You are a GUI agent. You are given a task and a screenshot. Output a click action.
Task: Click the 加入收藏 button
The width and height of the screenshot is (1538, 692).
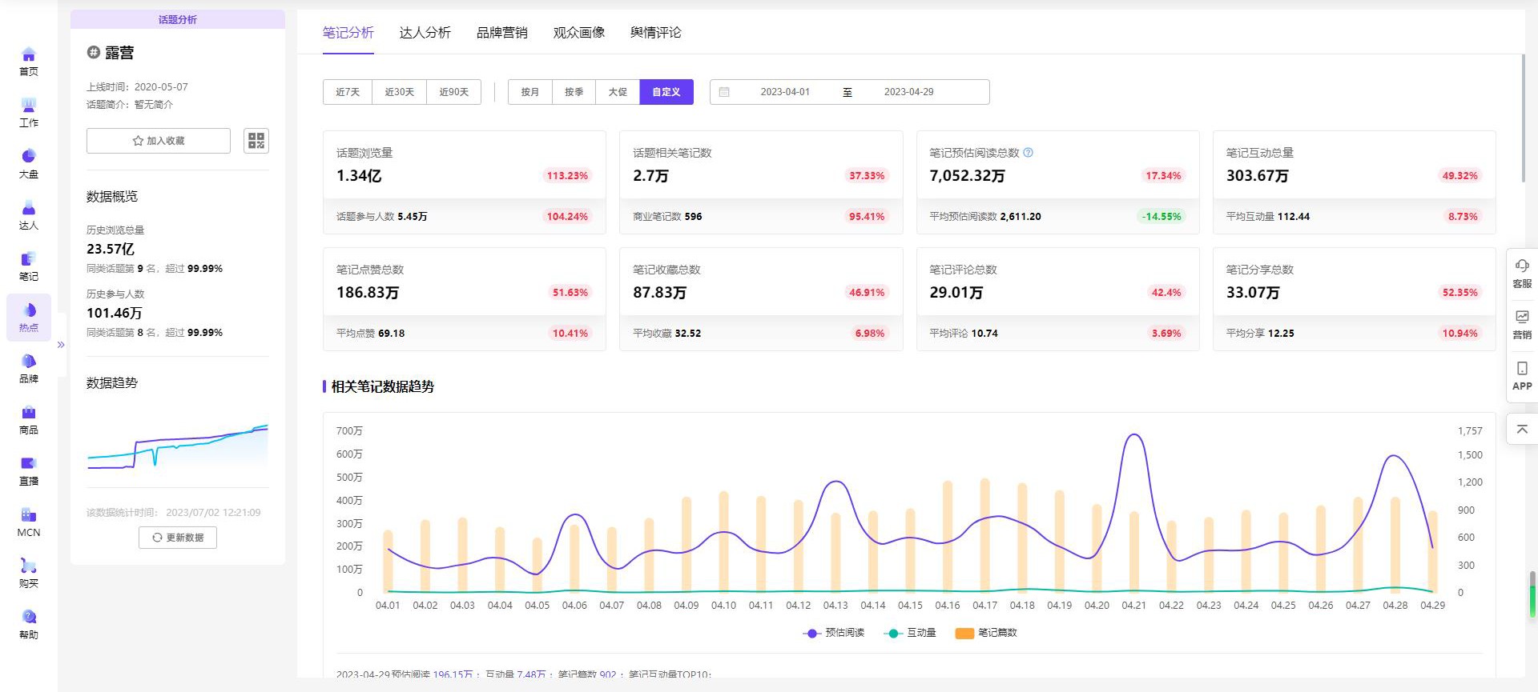coord(159,141)
